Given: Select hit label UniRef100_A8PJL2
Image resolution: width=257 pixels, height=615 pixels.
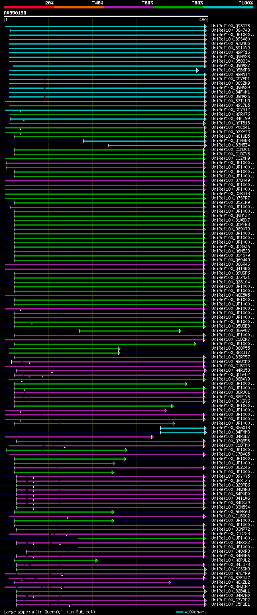Looking at the screenshot, I should tap(230, 560).
